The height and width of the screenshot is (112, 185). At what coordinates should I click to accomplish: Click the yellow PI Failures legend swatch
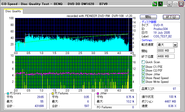53,93
